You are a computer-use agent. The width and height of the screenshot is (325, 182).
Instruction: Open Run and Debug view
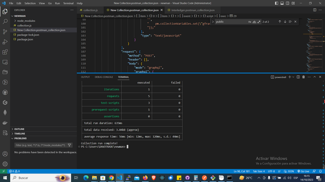click(x=5, y=42)
